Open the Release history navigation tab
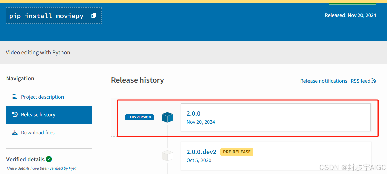 tap(49, 115)
